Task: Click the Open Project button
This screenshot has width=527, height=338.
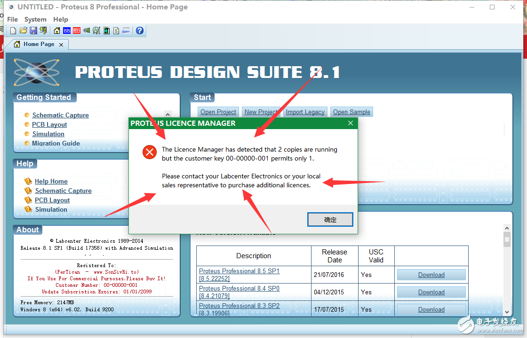Action: (218, 112)
